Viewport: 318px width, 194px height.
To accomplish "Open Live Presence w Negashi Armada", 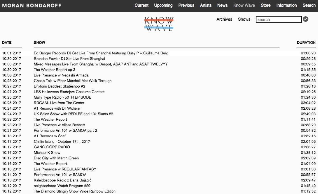I will point(61,75).
